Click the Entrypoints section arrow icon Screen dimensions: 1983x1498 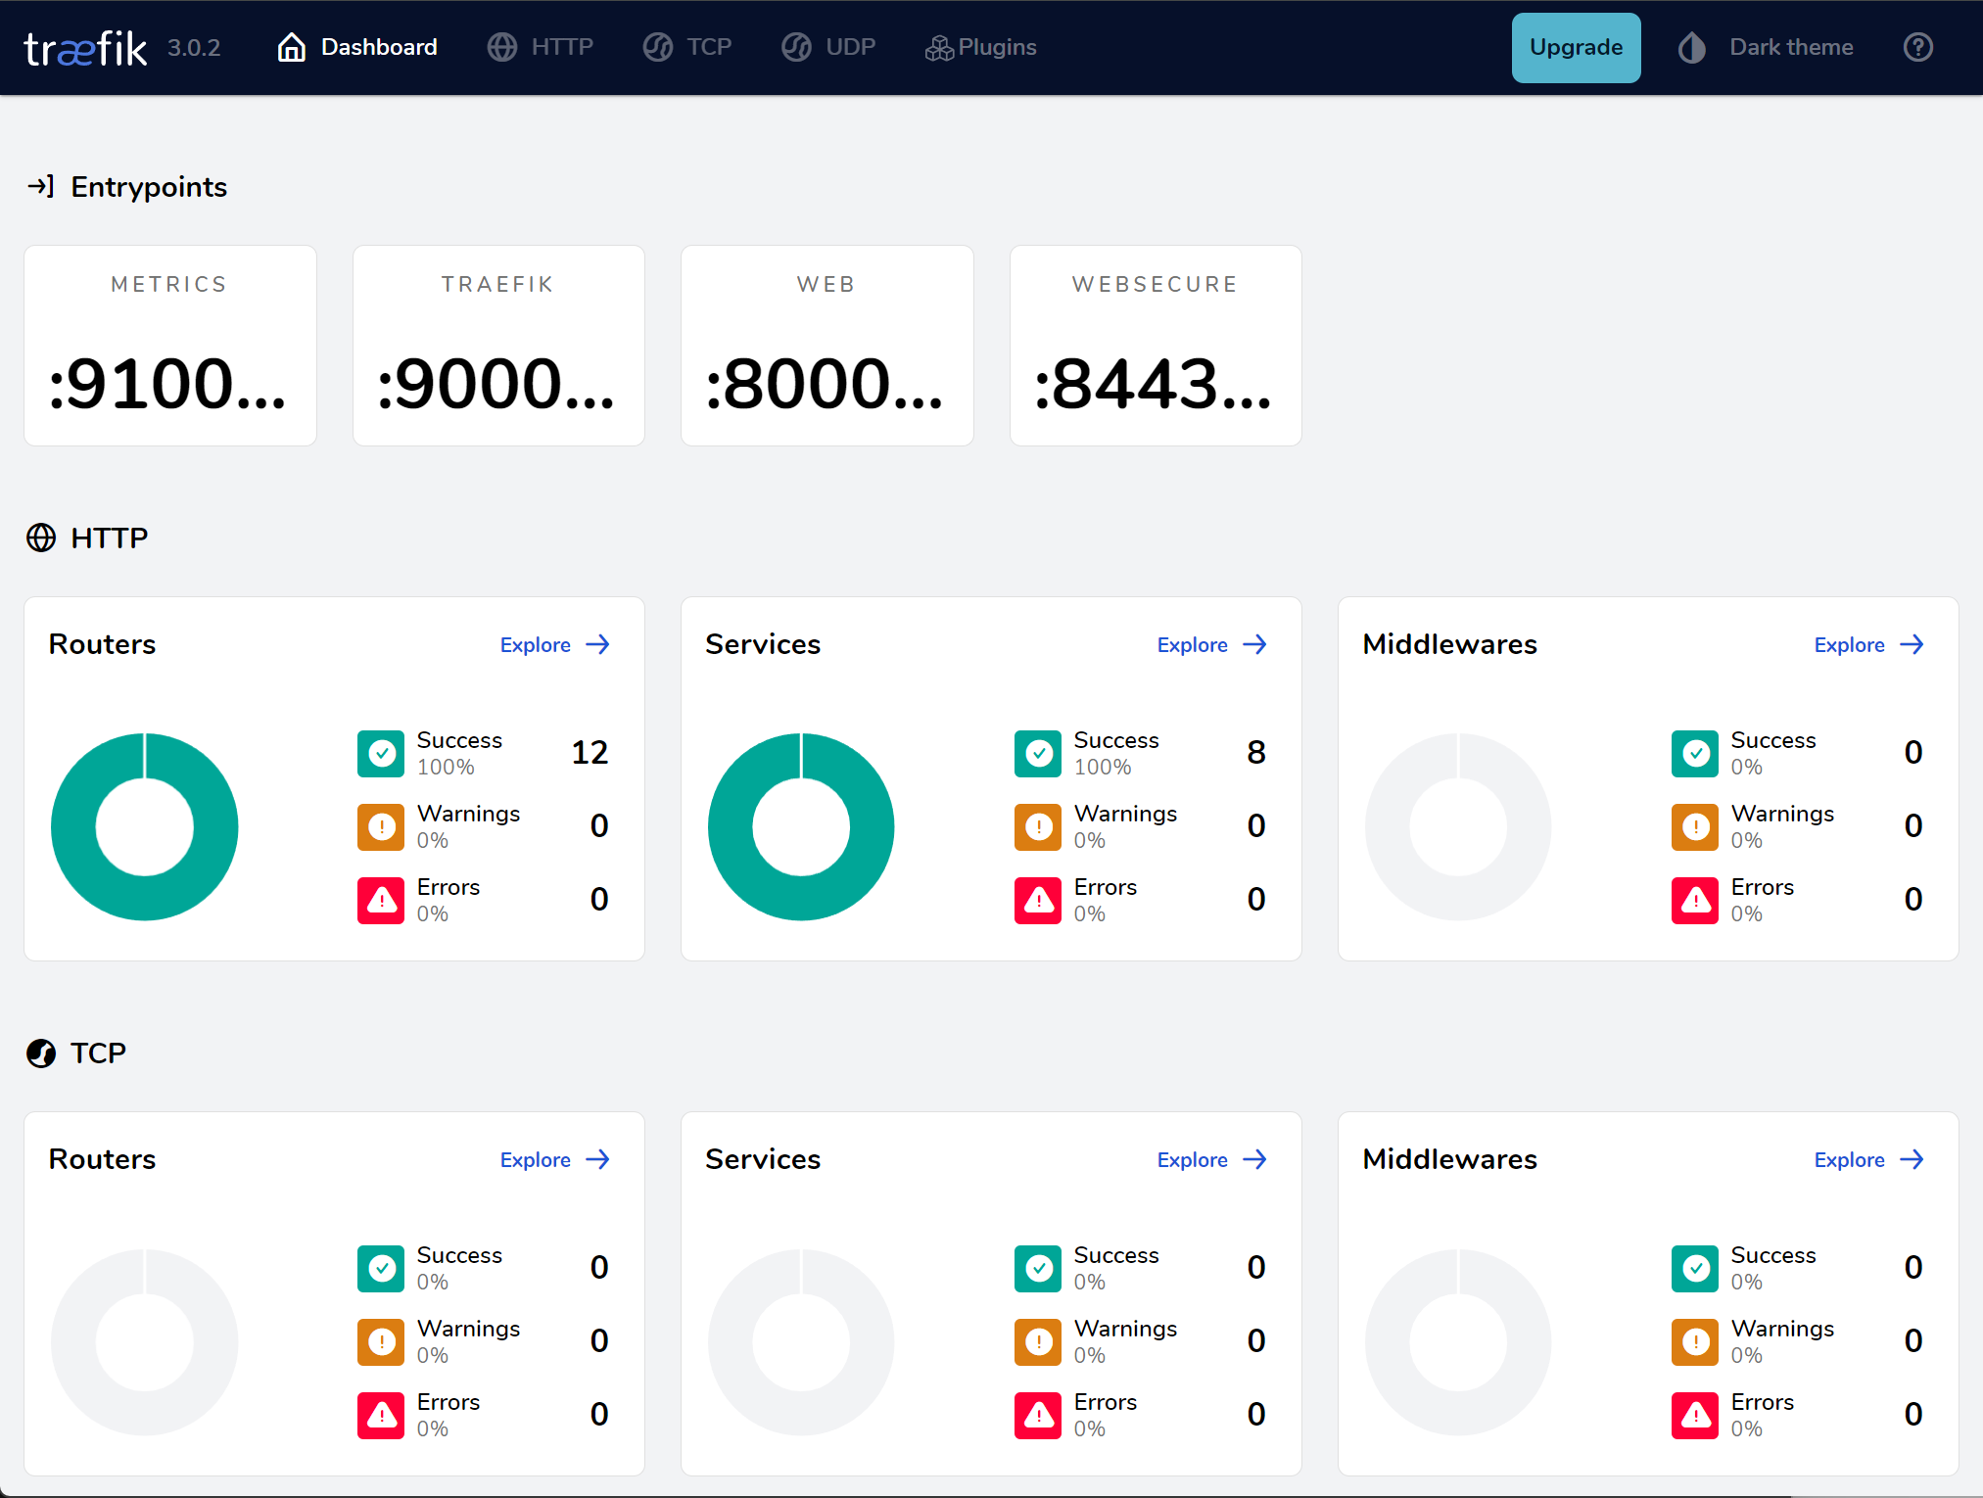40,186
